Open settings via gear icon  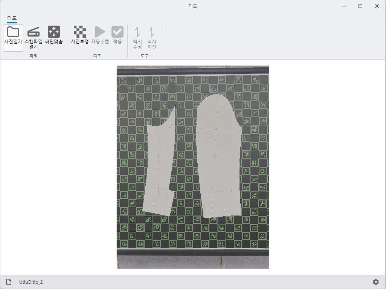(376, 282)
